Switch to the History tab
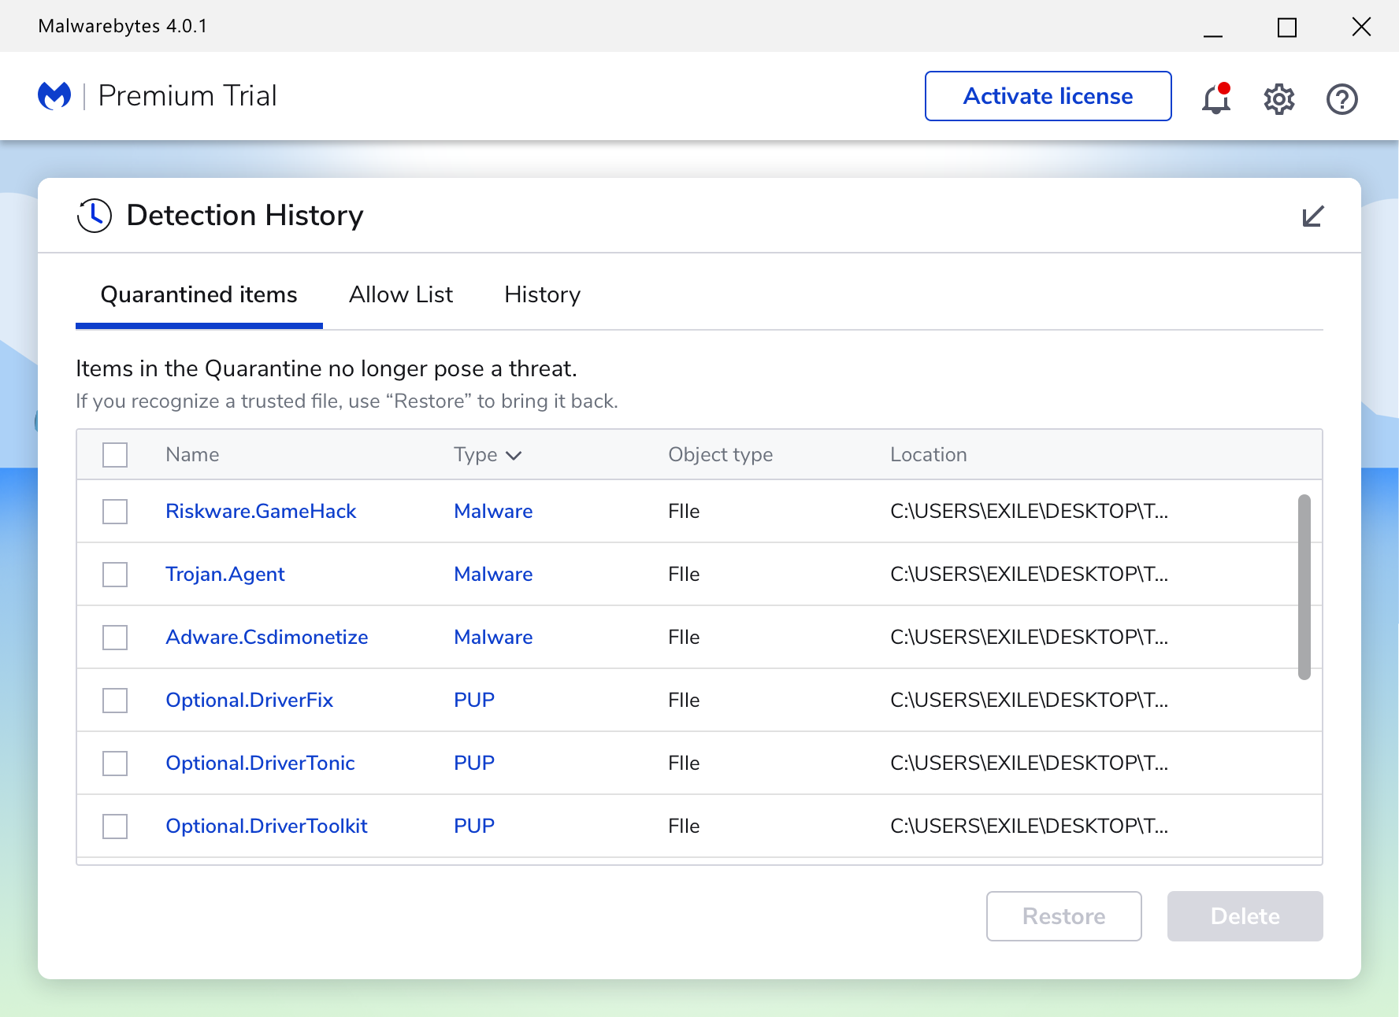The height and width of the screenshot is (1017, 1399). pyautogui.click(x=542, y=295)
